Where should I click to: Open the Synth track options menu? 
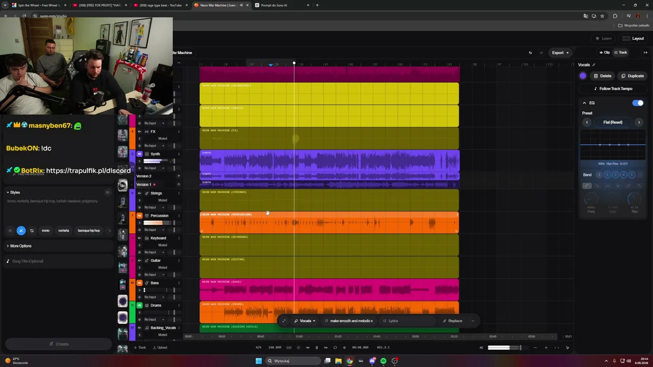tap(179, 154)
